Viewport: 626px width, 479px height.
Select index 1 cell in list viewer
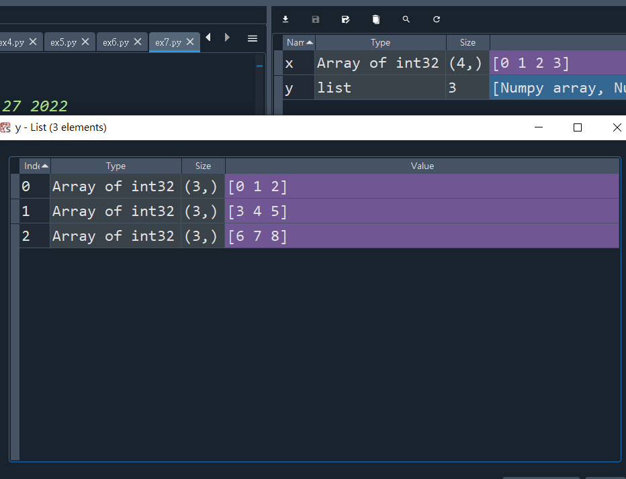click(x=35, y=211)
